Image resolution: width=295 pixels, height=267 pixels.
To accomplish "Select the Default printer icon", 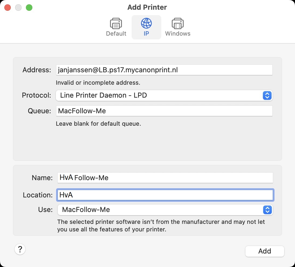I will pos(116,24).
